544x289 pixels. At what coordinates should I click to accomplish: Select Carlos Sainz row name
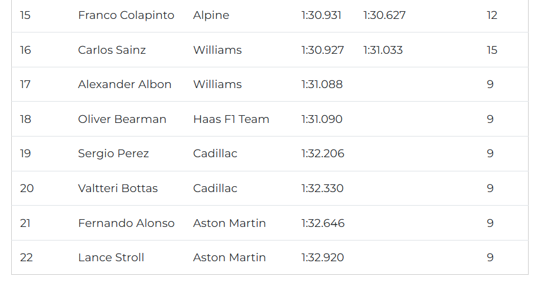click(x=112, y=50)
